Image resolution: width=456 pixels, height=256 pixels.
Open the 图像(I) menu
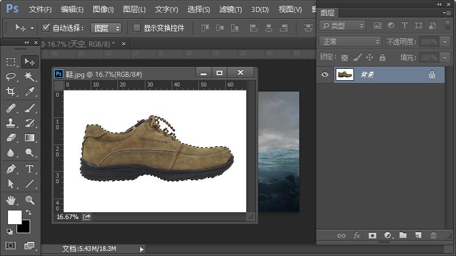pyautogui.click(x=103, y=10)
